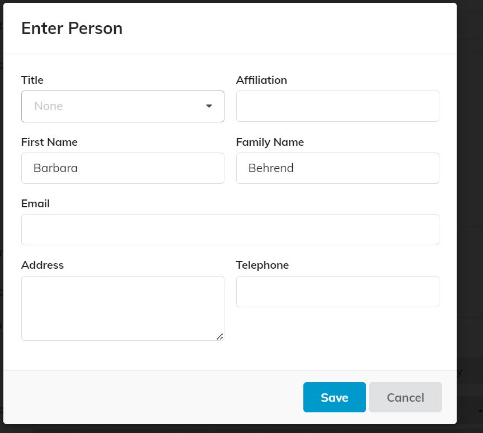Screen dimensions: 483x433
Task: Click the caret arrow in Title selector
Action: 209,106
